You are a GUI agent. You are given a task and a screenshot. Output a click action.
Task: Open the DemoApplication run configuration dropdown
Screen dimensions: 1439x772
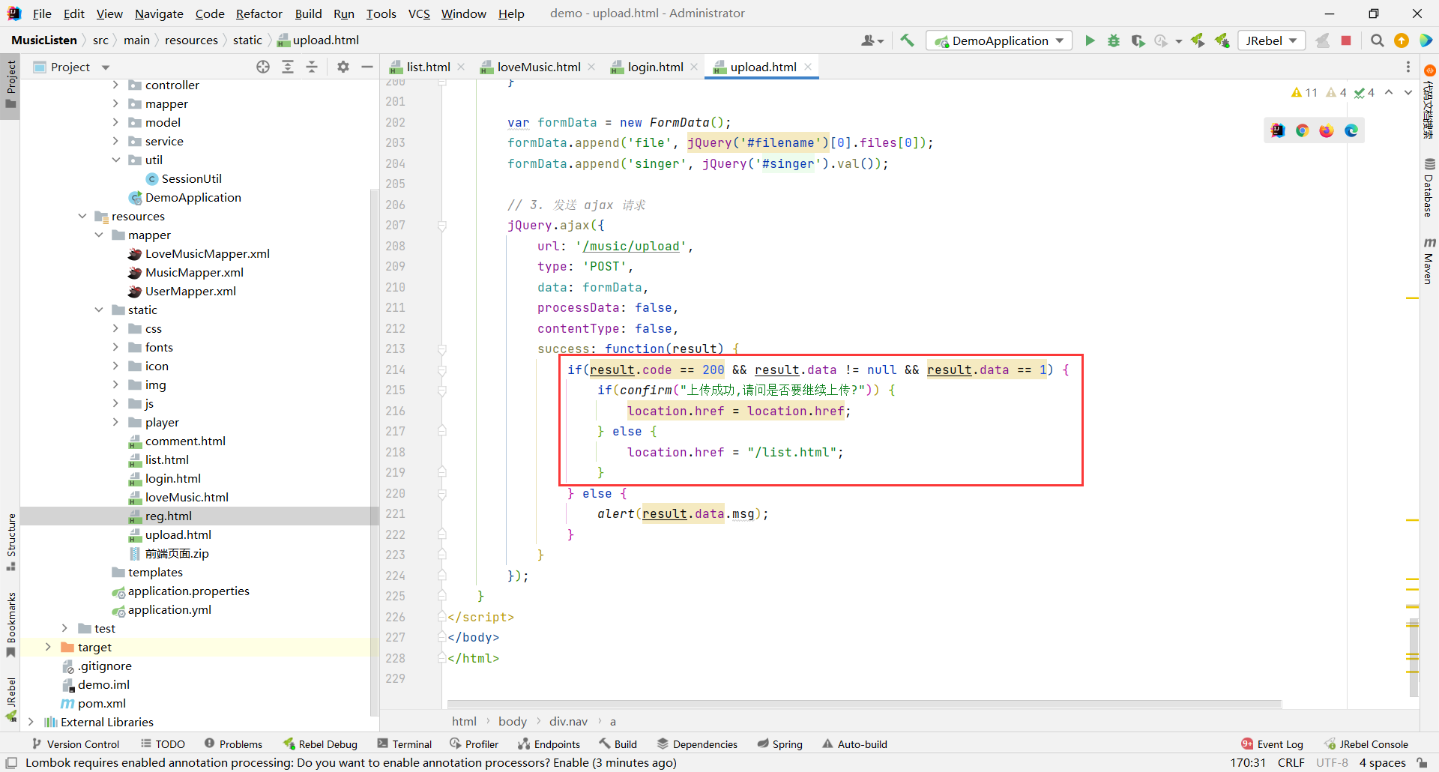pos(999,40)
